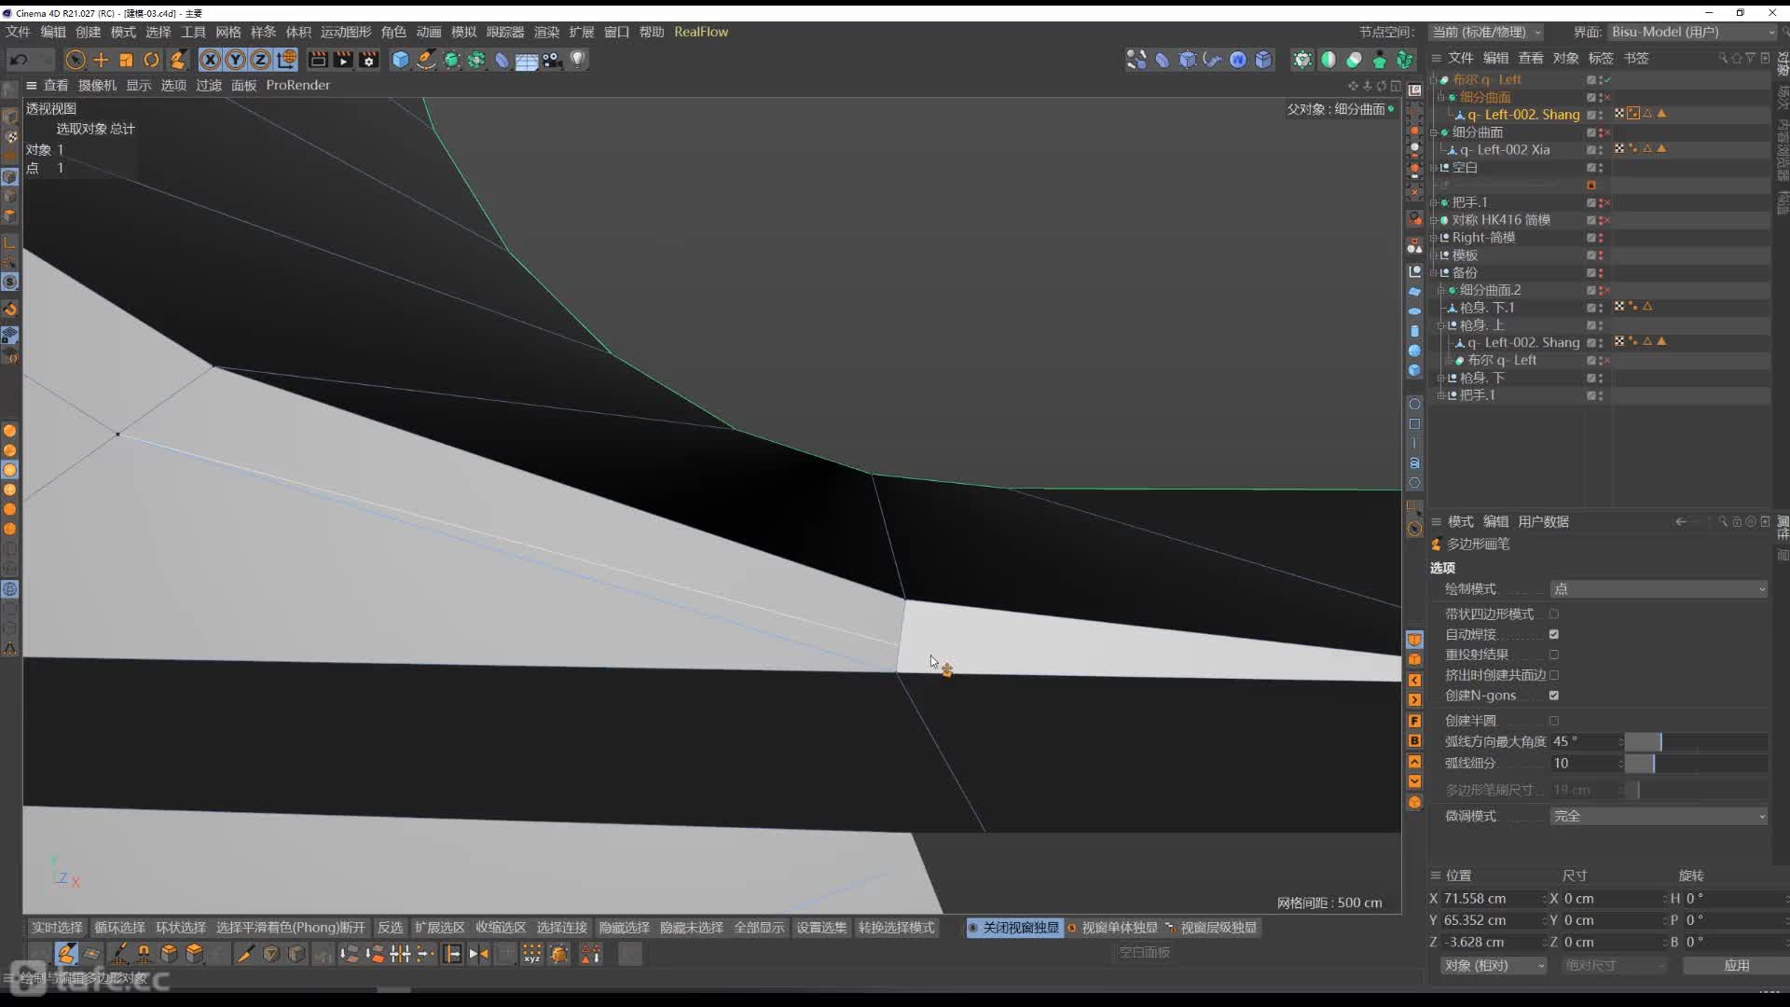This screenshot has width=1790, height=1007.
Task: Uncheck the 自动焊接 checkbox
Action: [x=1554, y=634]
